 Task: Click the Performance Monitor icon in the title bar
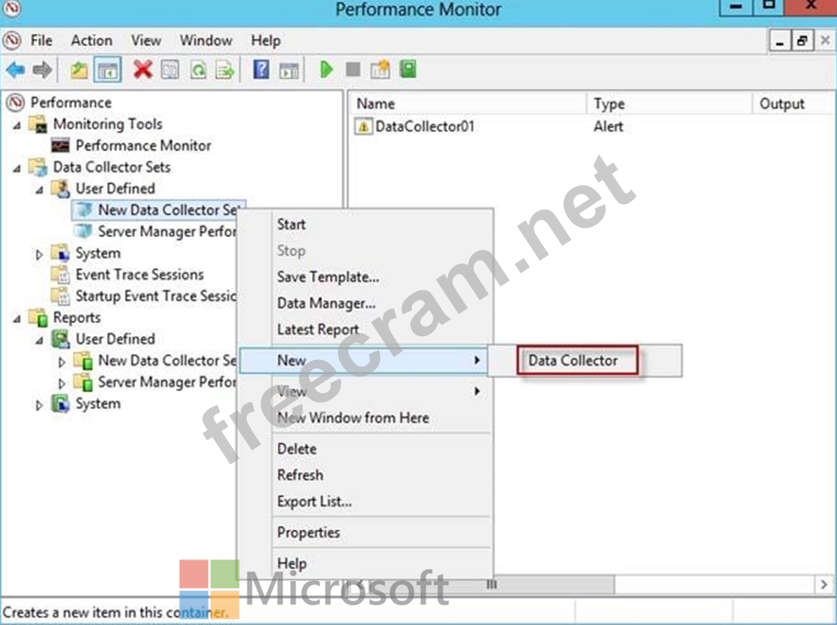pyautogui.click(x=11, y=9)
